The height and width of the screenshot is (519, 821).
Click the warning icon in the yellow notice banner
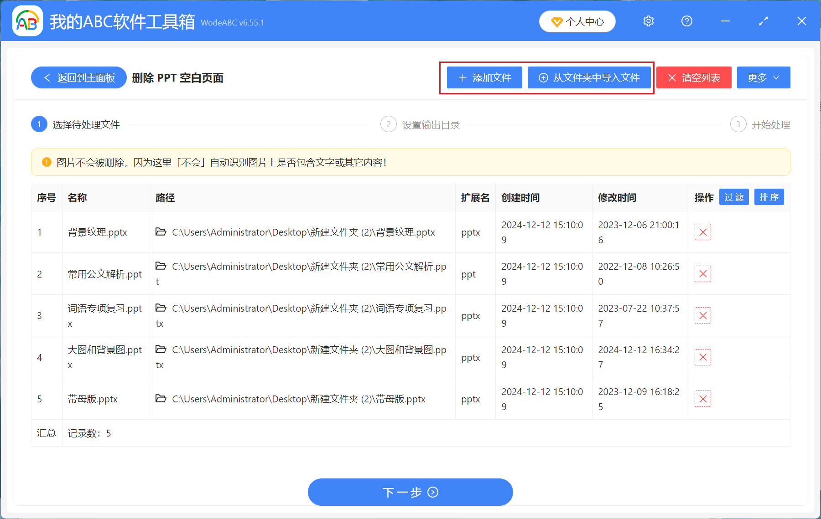[x=46, y=162]
